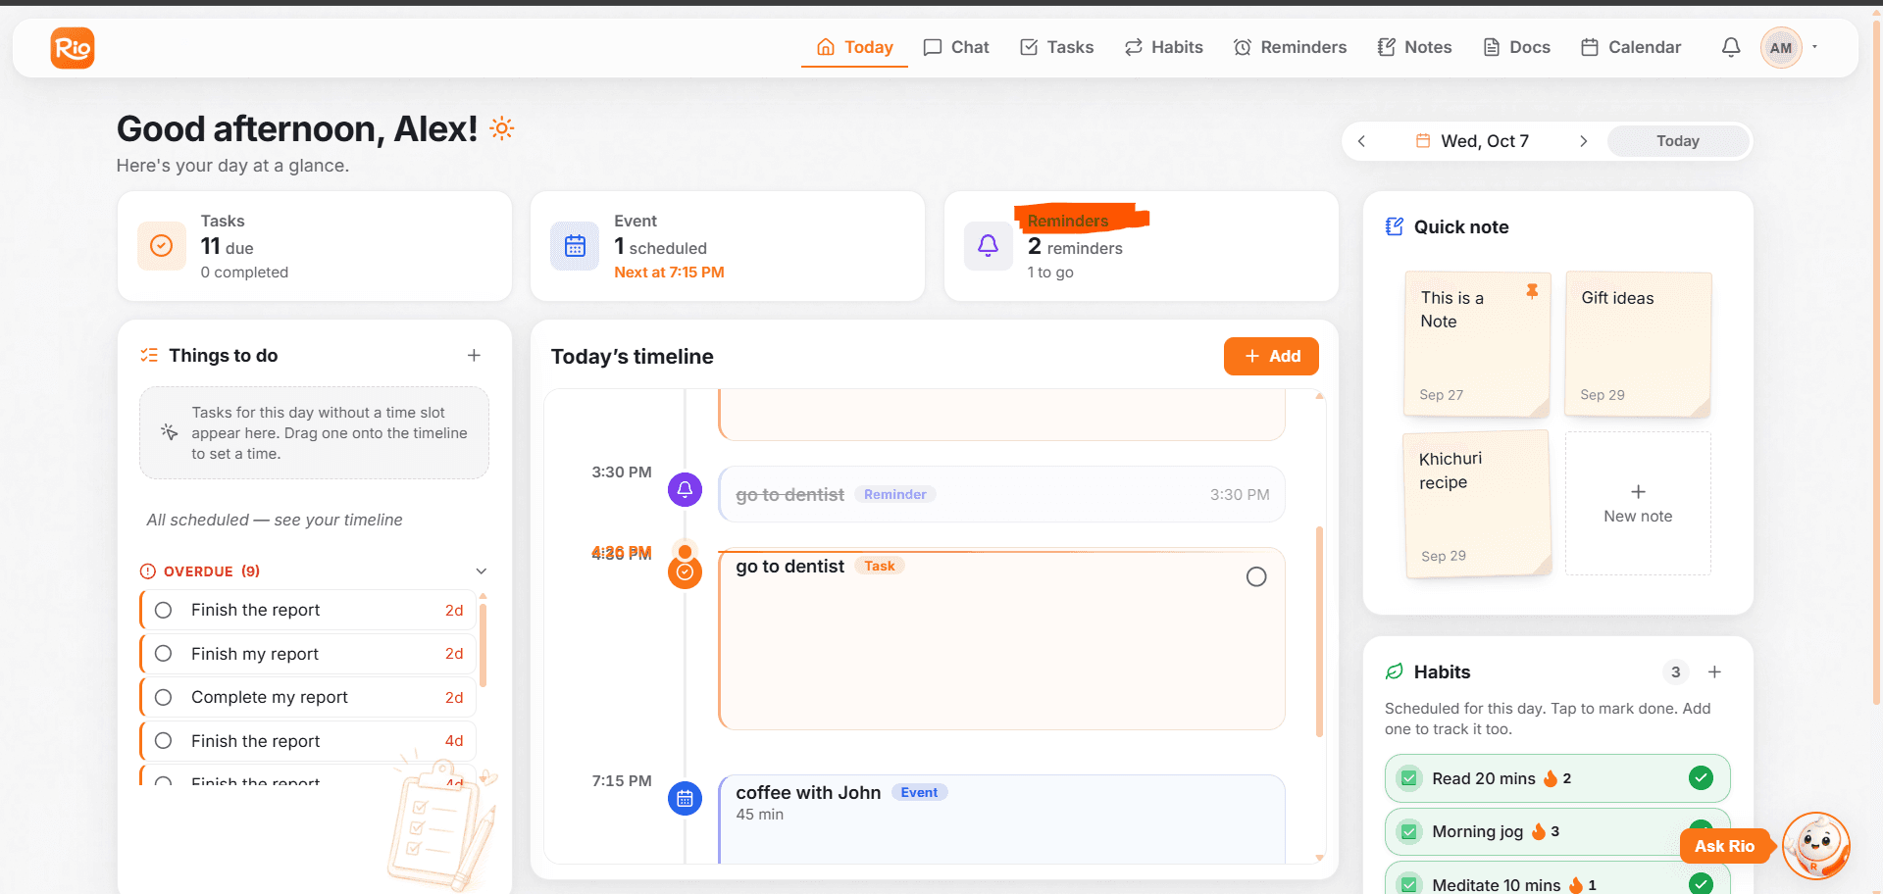This screenshot has width=1883, height=894.
Task: Click the calendar icon beside Wed, Oct 7
Action: [1423, 141]
